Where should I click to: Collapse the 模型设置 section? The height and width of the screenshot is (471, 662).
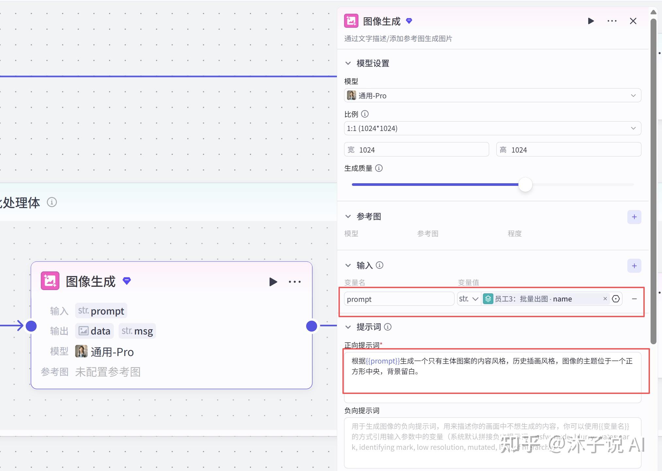(348, 63)
